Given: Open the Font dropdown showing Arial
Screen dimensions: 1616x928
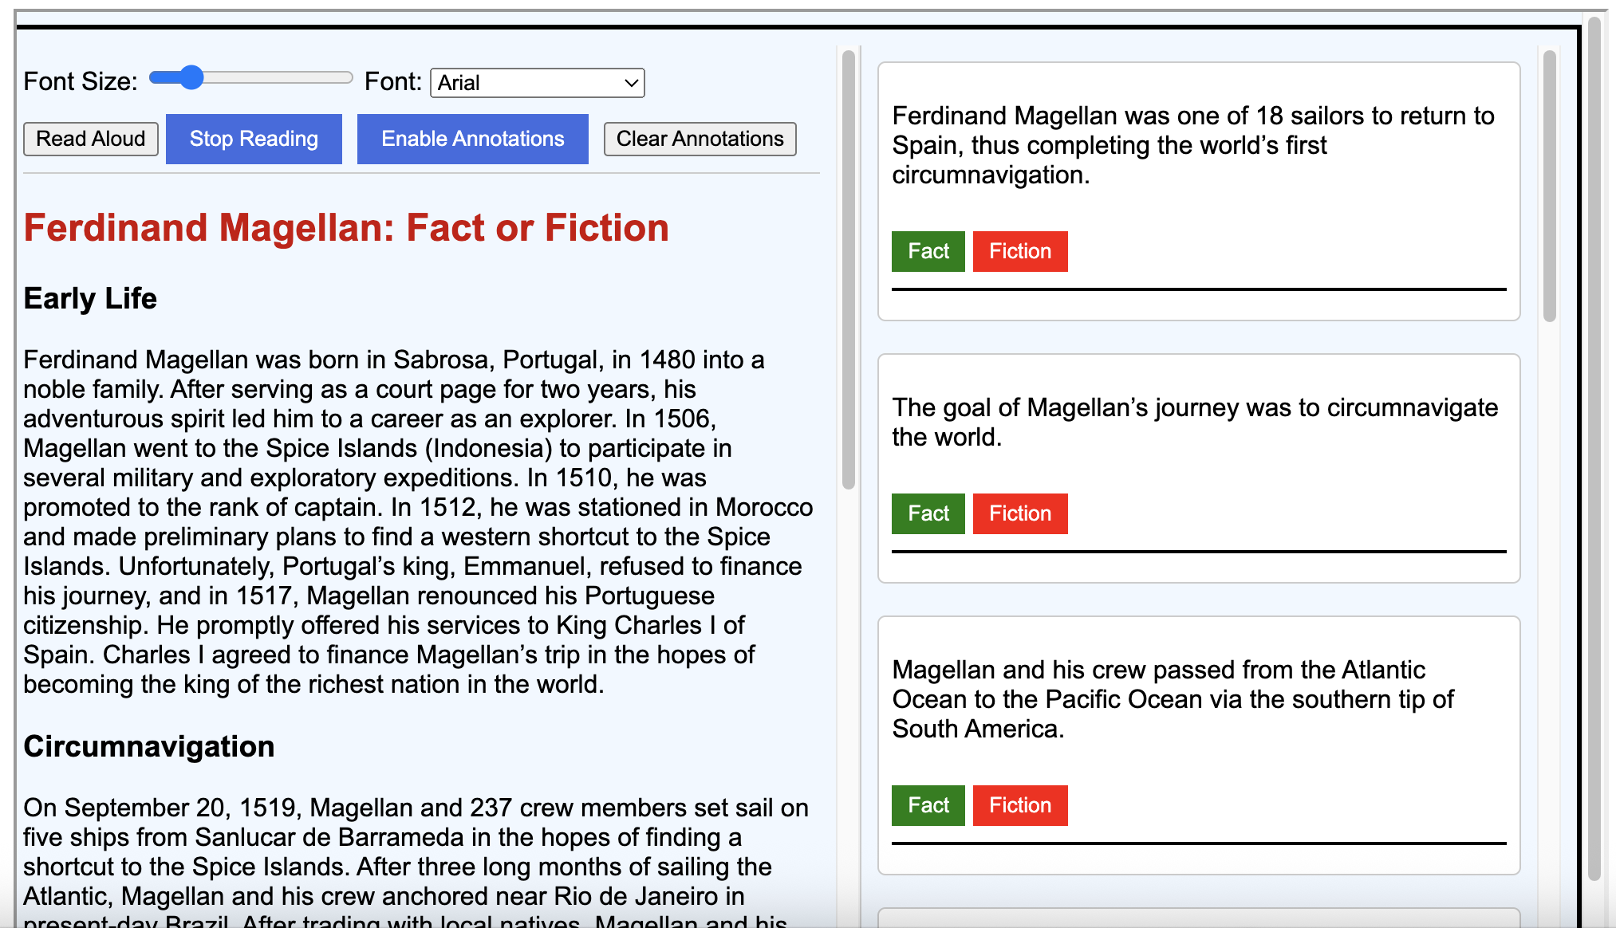Looking at the screenshot, I should (537, 83).
